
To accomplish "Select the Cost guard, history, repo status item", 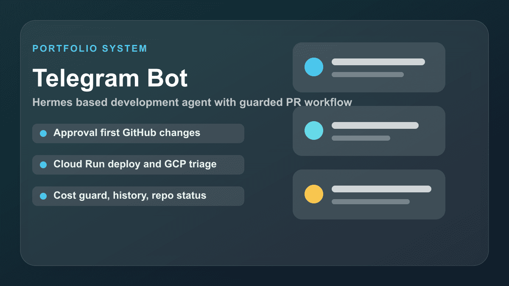I will click(138, 196).
